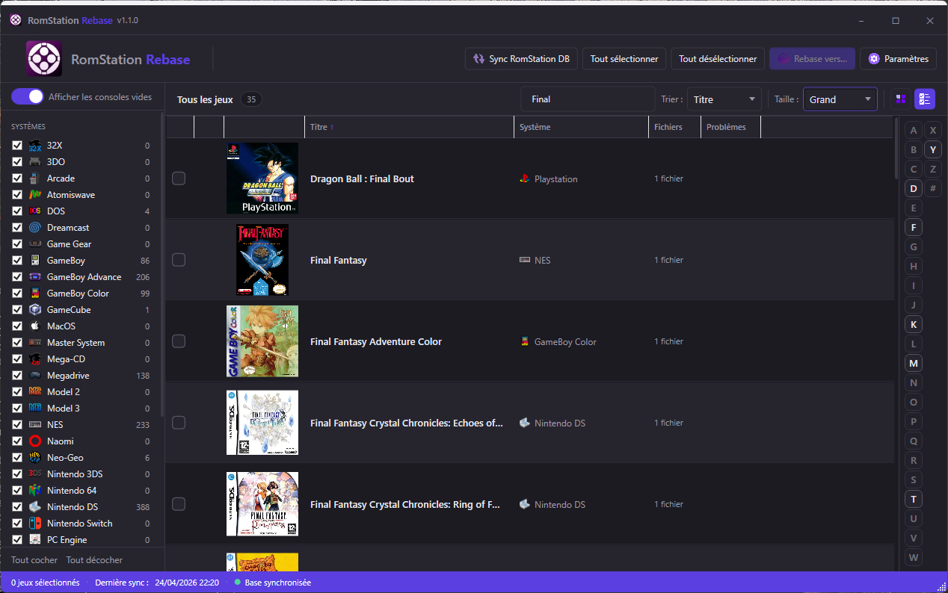
Task: Jump to letter F in alphabet index
Action: [x=913, y=227]
